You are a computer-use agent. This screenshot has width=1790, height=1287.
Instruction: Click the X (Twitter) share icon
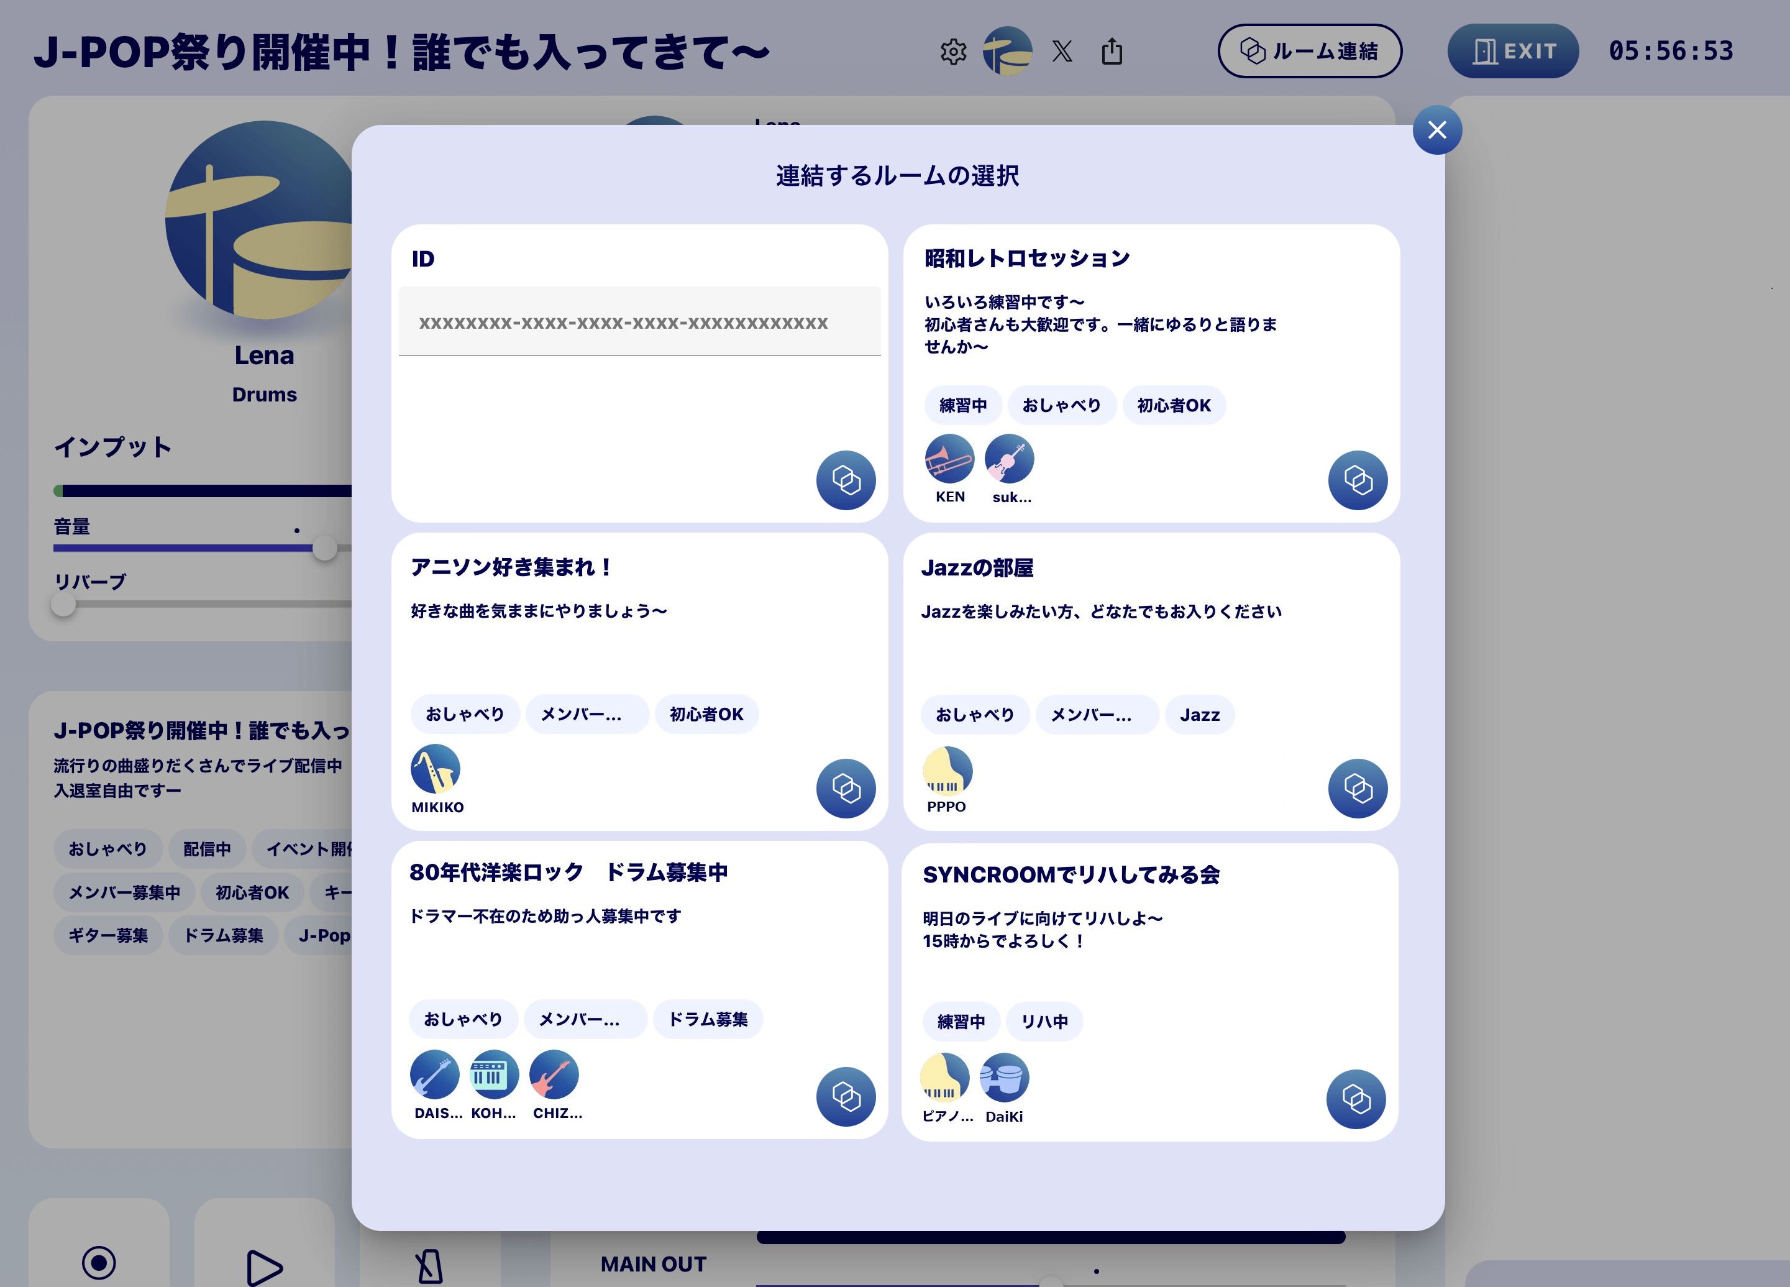[x=1063, y=50]
